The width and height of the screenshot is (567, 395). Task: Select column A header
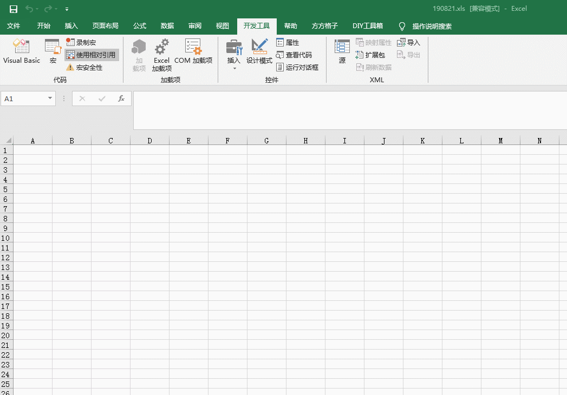pyautogui.click(x=32, y=141)
